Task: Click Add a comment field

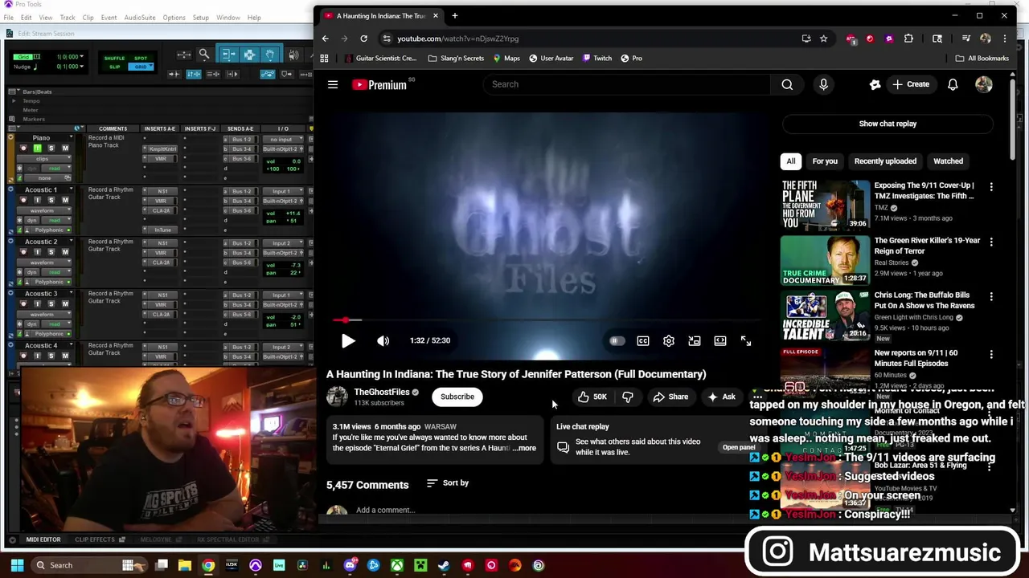Action: coord(386,510)
